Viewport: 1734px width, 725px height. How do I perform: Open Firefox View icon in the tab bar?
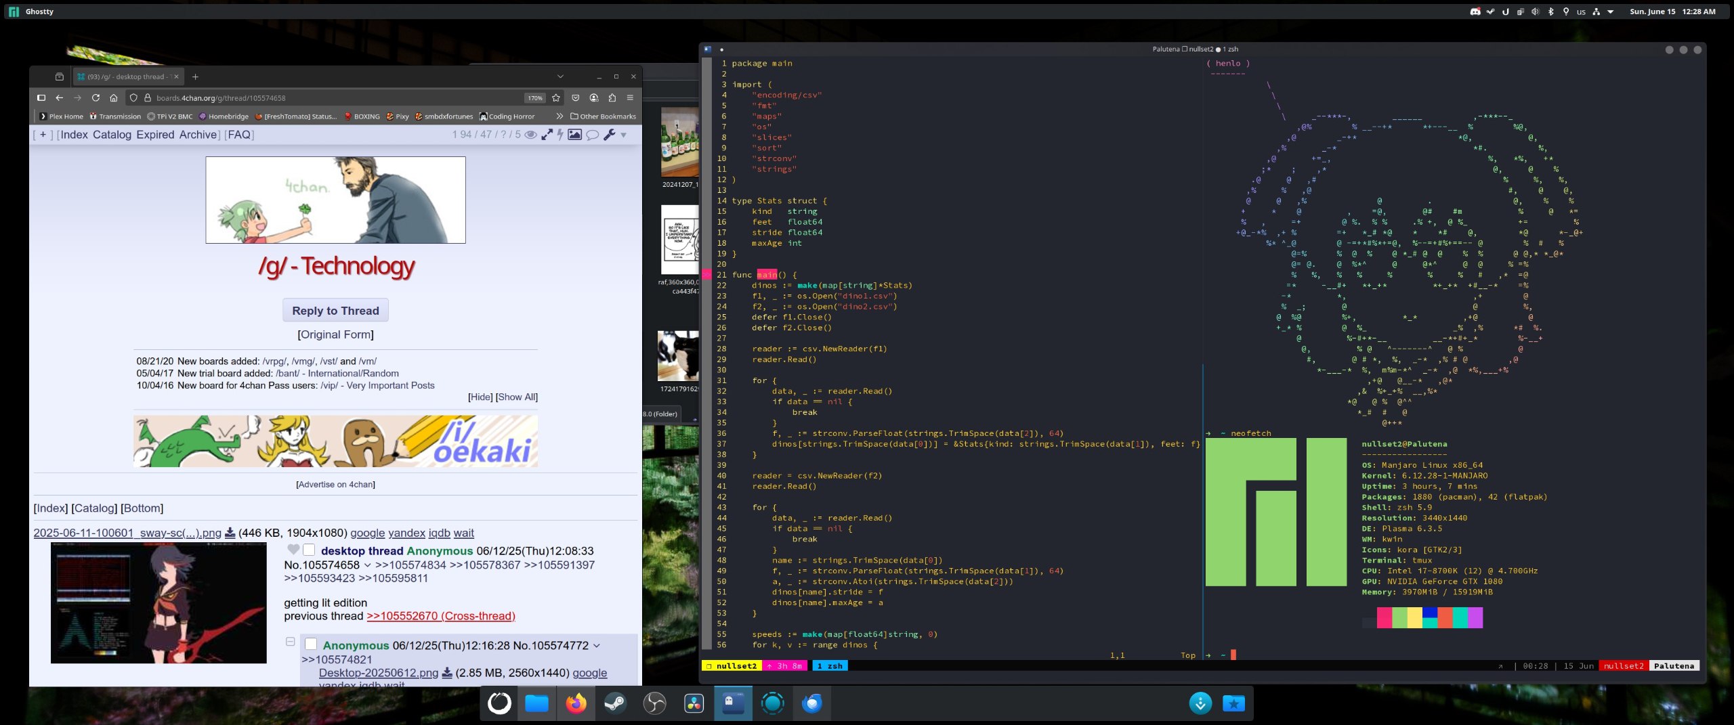(59, 76)
